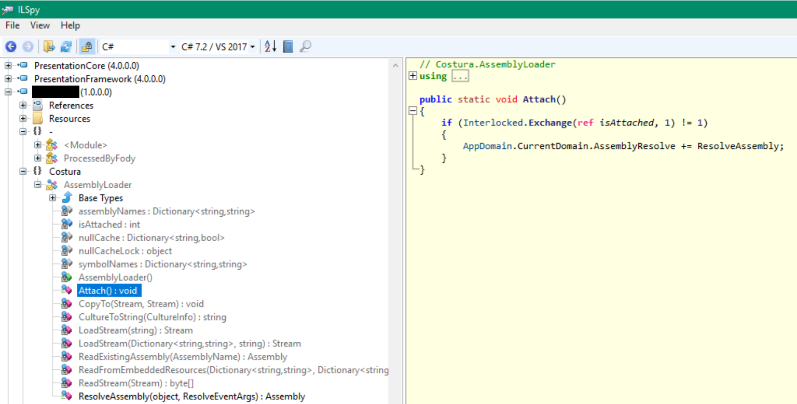Screen dimensions: 797x404
Task: Select the Costura namespace entry
Action: (65, 172)
